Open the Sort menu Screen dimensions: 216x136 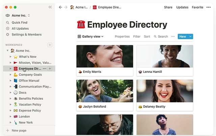(x=147, y=36)
